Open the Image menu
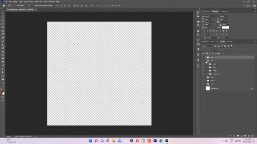This screenshot has height=144, width=257. click(15, 2)
